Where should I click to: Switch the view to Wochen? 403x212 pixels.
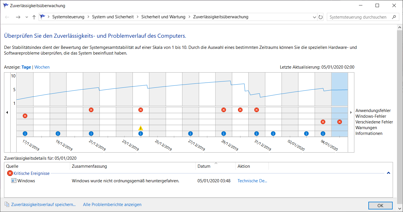(x=42, y=67)
